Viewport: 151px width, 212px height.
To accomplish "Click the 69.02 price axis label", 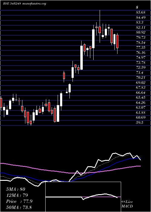I will pos(140,83).
